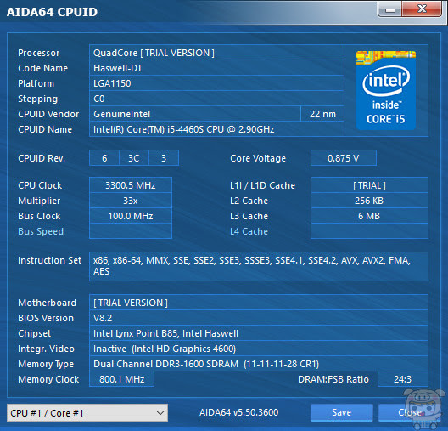Click the AIDA64 CPUID title bar text
The width and height of the screenshot is (448, 431).
coord(52,12)
